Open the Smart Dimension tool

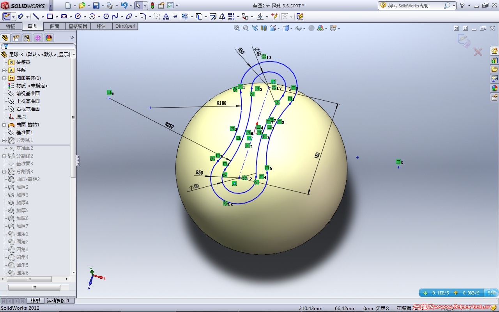tap(20, 16)
